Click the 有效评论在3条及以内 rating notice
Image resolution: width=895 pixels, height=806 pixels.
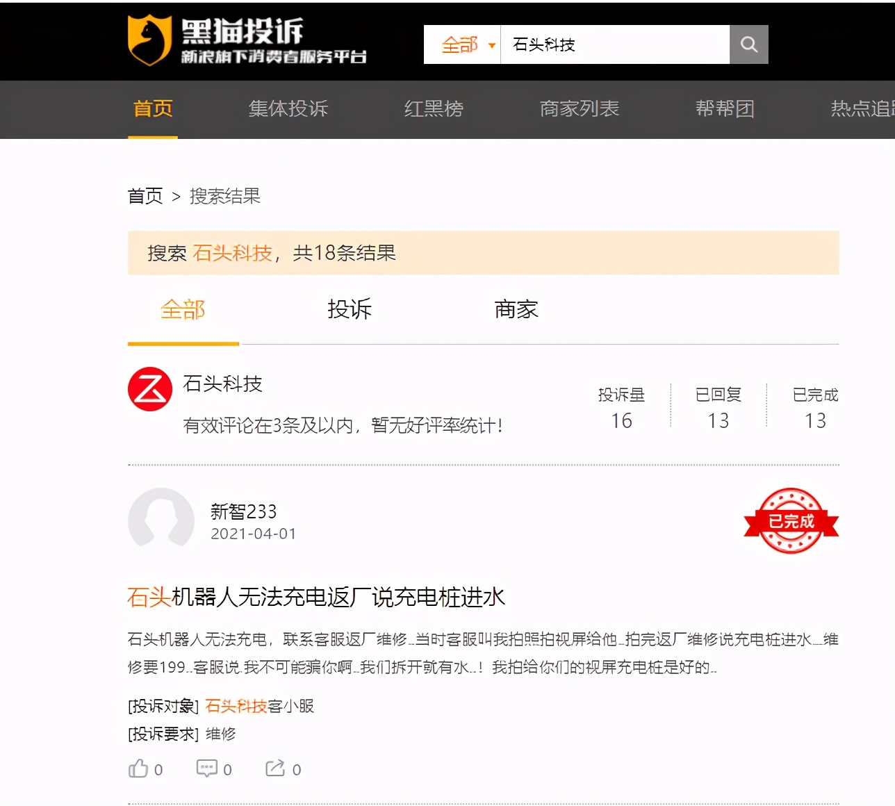(343, 425)
